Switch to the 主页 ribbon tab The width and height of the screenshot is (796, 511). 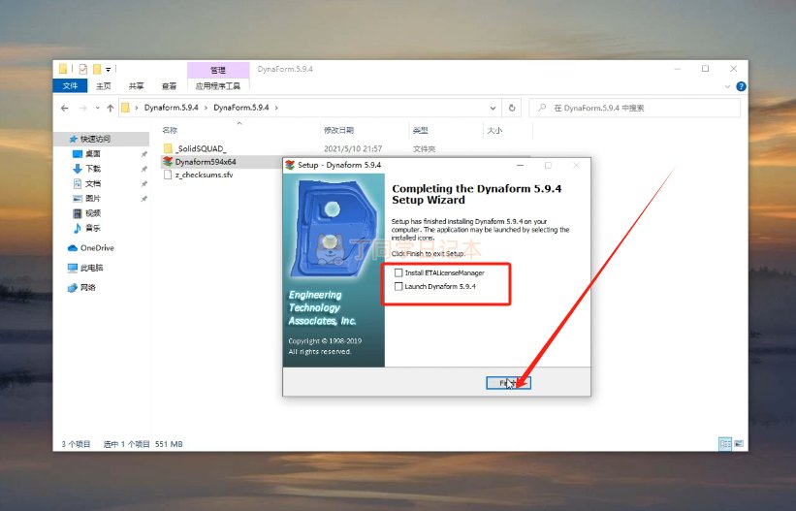point(104,86)
